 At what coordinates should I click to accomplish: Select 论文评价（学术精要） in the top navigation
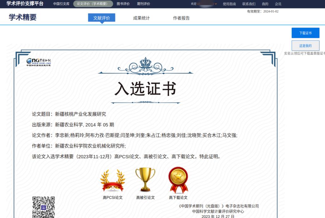(x=93, y=4)
